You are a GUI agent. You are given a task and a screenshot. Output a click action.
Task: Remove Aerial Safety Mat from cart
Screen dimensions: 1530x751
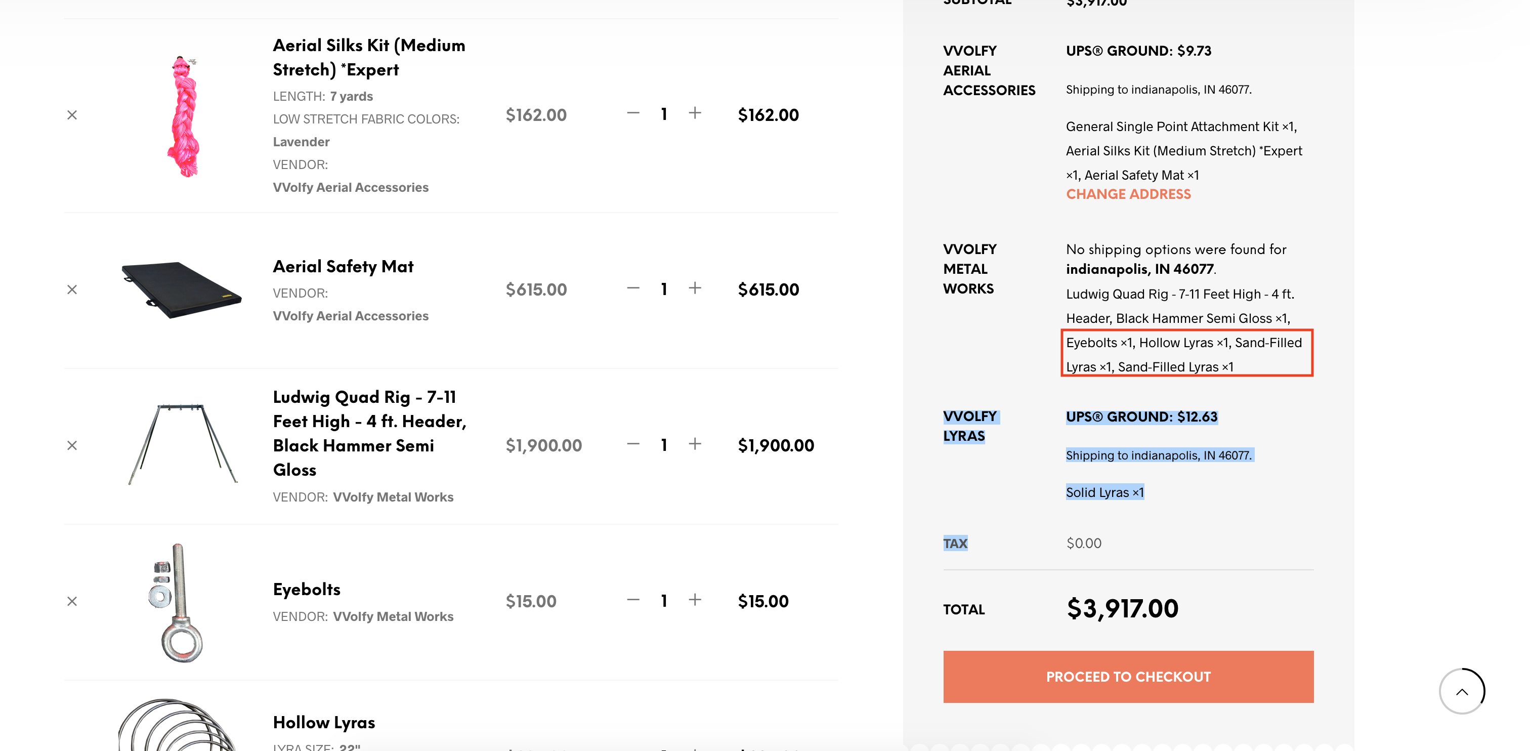72,289
